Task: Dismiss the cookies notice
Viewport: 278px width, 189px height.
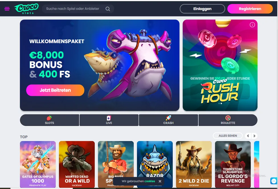Action: [x=160, y=181]
